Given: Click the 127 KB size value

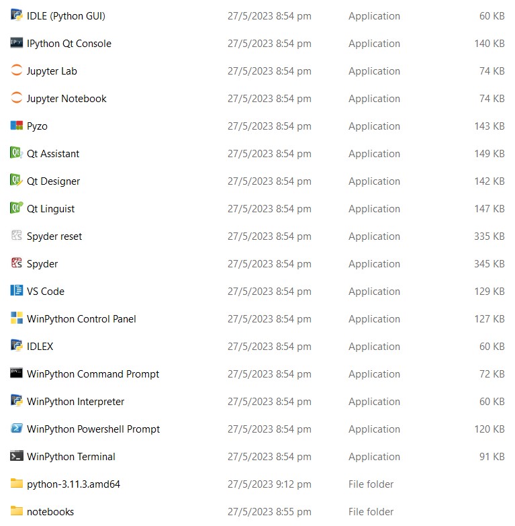Looking at the screenshot, I should [x=489, y=319].
